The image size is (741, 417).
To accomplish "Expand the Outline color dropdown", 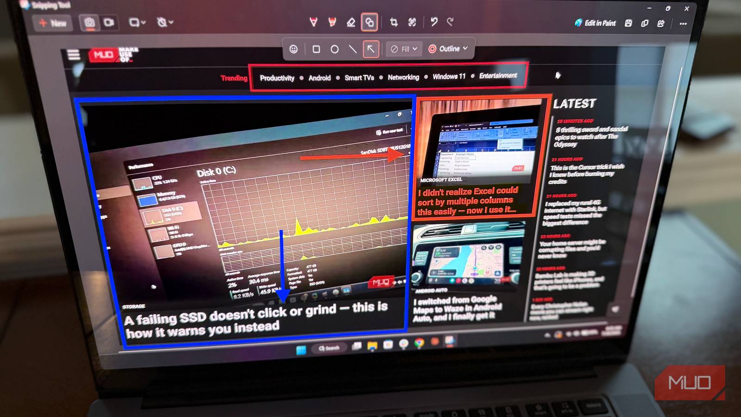I will pos(448,49).
